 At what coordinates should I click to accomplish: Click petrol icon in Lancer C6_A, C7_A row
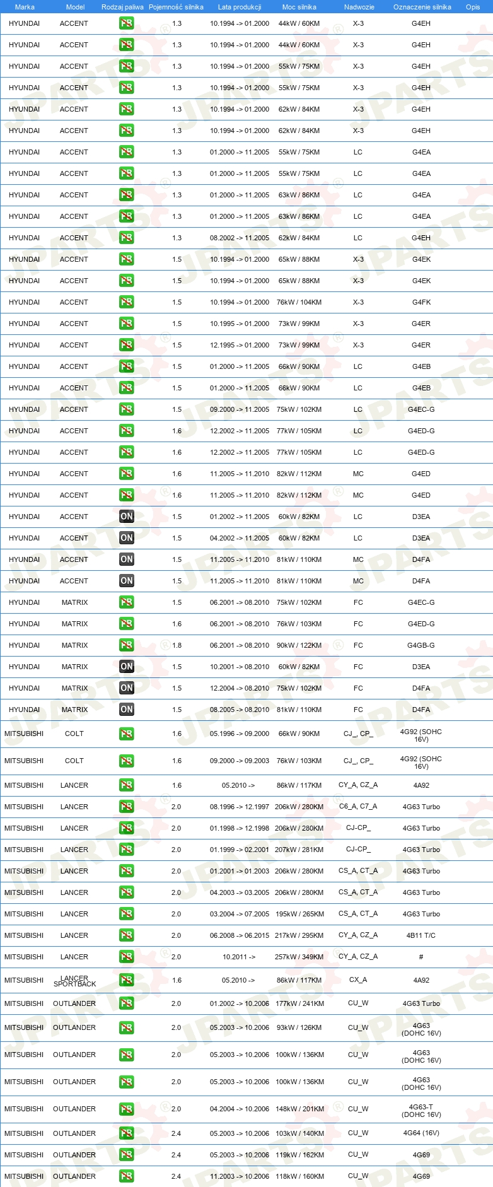tap(126, 807)
